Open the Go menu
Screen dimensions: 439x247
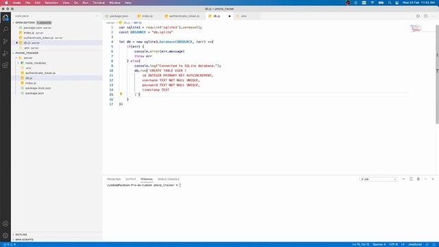[x=76, y=3]
